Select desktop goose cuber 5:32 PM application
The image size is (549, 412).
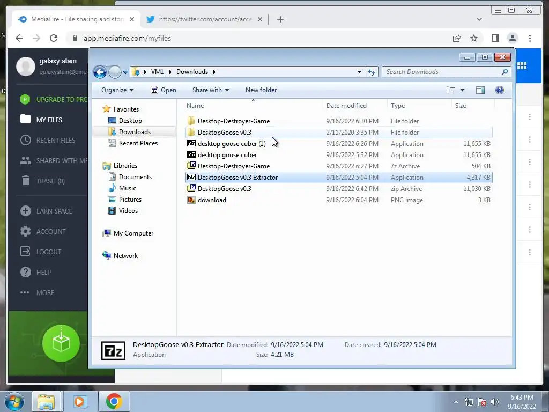coord(338,155)
